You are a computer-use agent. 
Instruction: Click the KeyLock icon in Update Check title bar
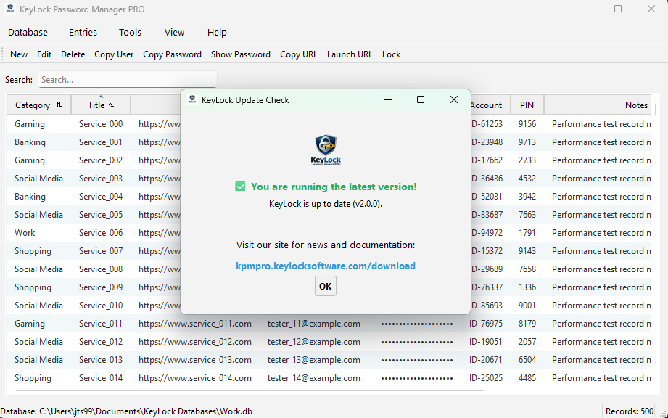pos(192,99)
